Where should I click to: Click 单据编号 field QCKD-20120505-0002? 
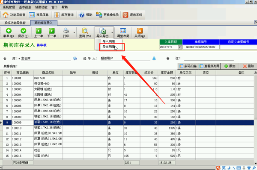(201, 47)
